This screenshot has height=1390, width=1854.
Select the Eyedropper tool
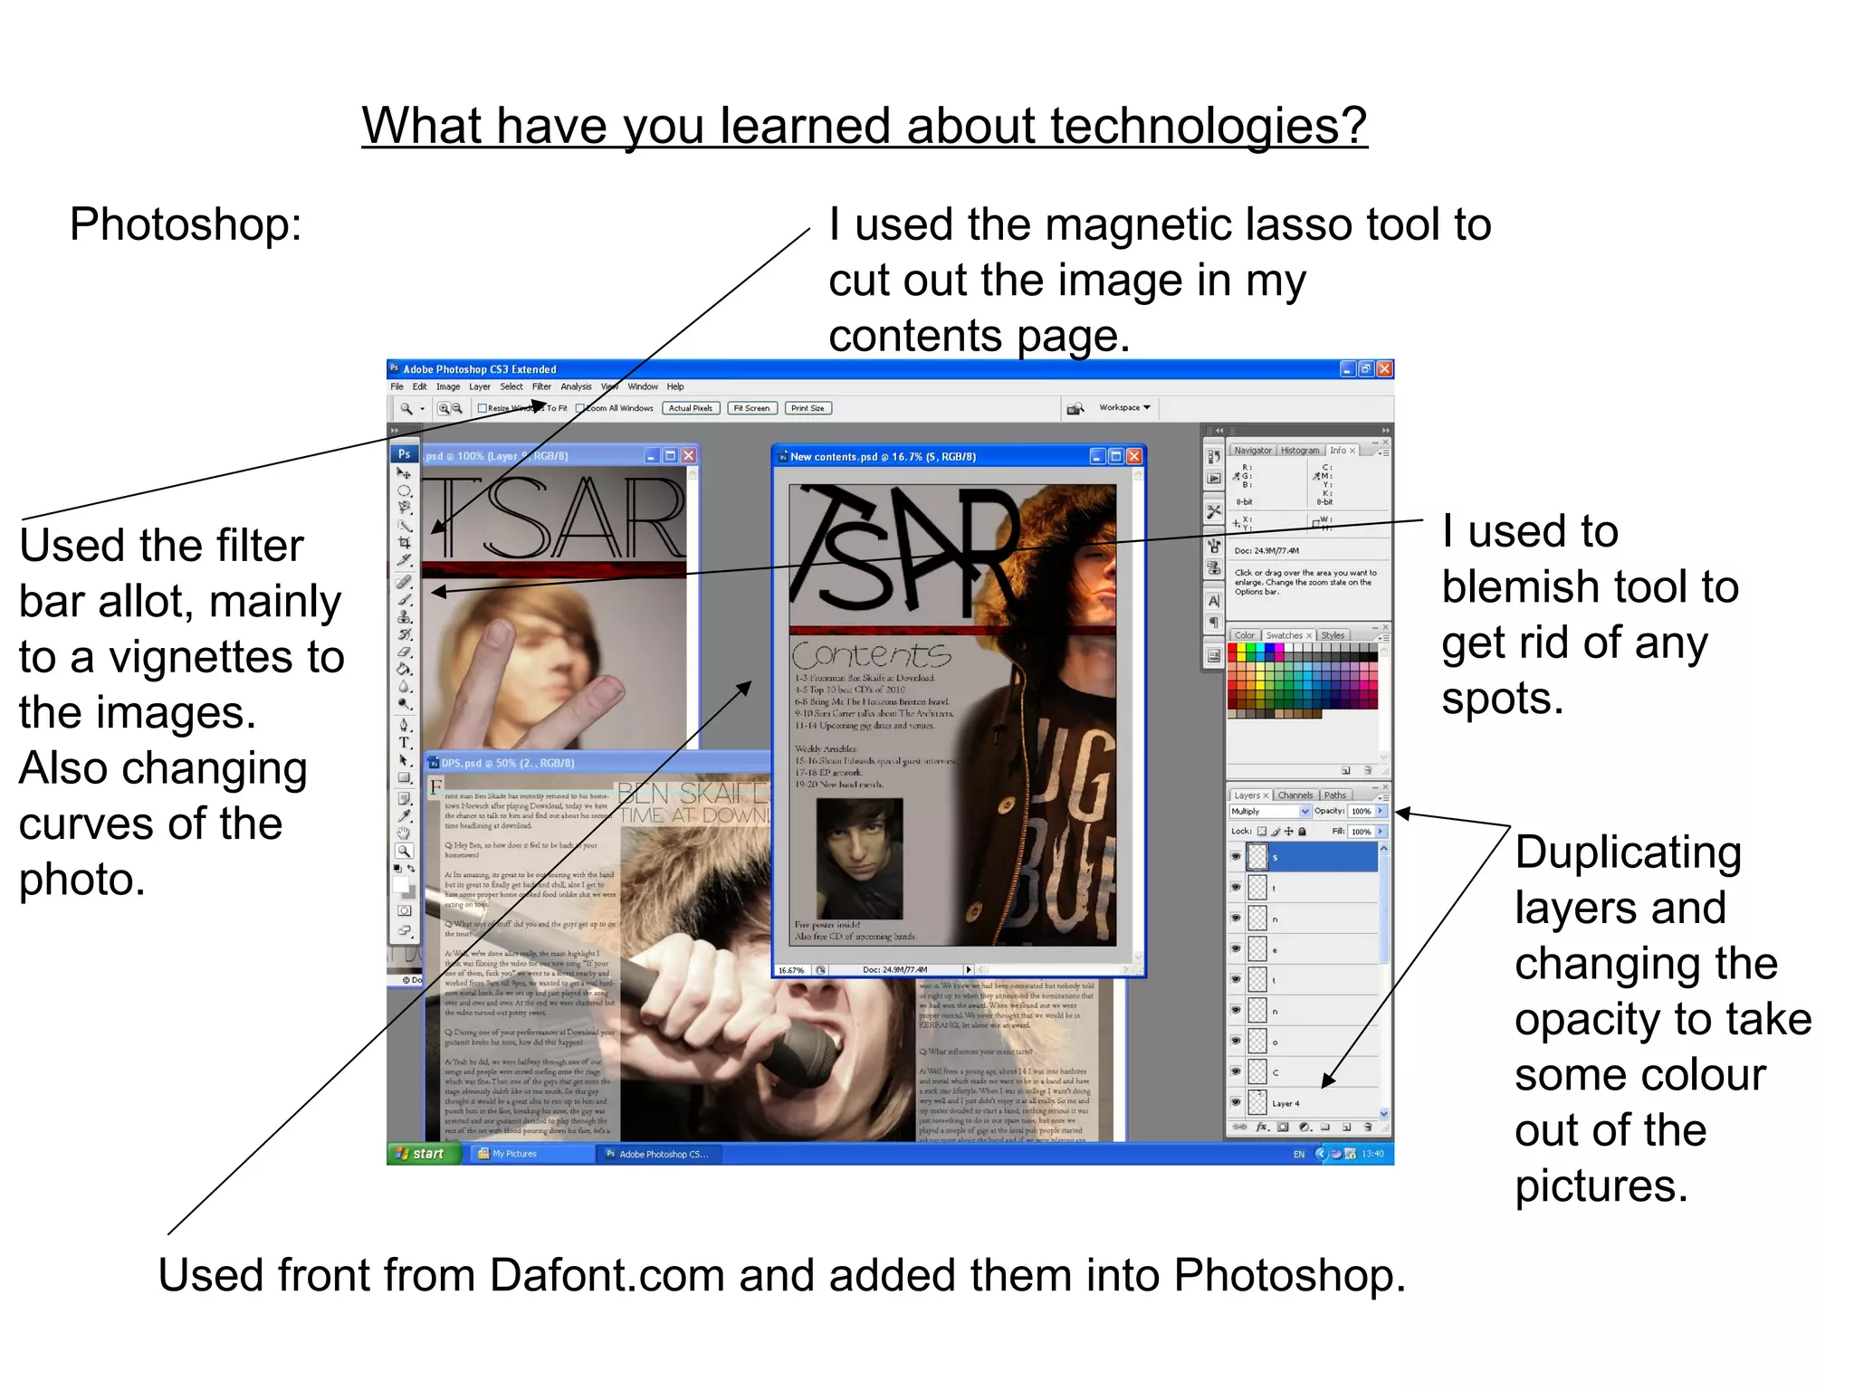pyautogui.click(x=404, y=815)
